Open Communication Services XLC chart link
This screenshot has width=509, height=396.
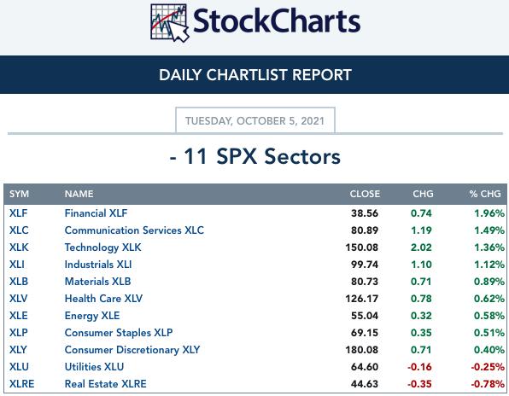tap(134, 230)
